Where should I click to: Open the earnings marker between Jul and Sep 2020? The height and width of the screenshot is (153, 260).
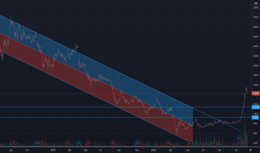pos(214,144)
